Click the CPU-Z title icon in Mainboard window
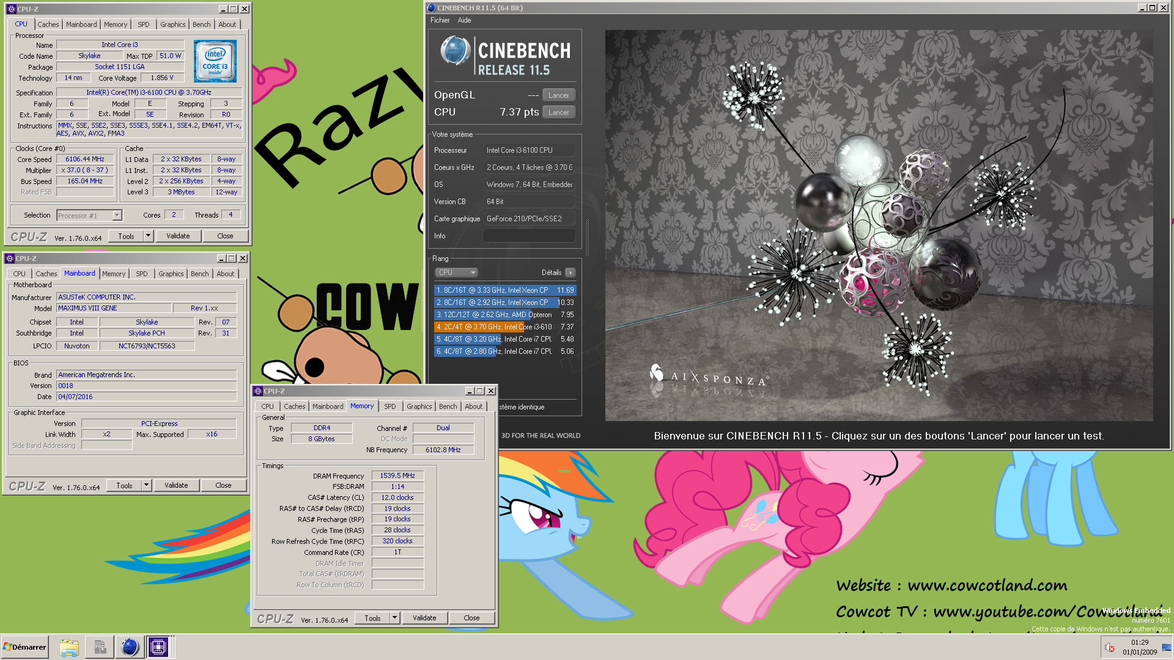The width and height of the screenshot is (1174, 660). click(x=10, y=258)
